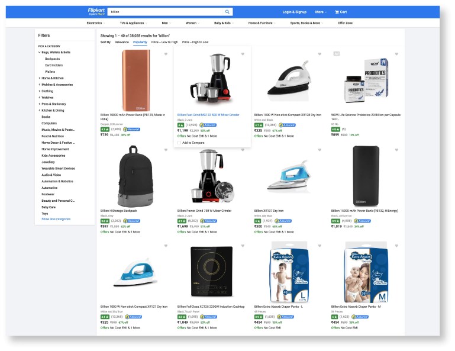Screen dimensions: 455x351
Task: Sort results by Price Low to High
Action: (x=164, y=42)
